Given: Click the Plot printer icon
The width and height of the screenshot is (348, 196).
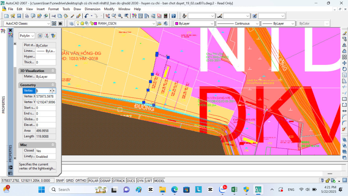Looking at the screenshot, I should (27, 16).
